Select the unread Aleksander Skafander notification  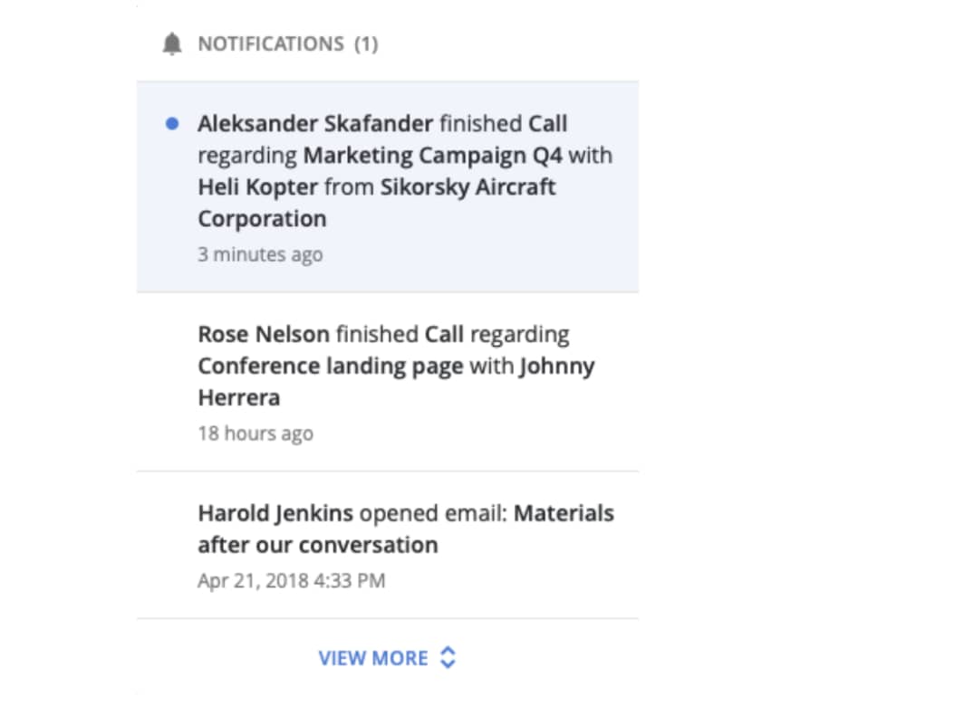388,186
